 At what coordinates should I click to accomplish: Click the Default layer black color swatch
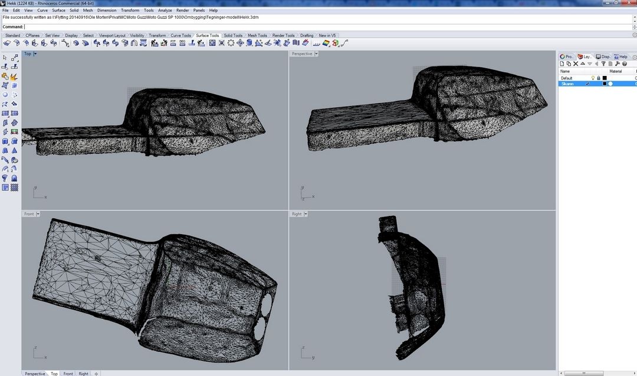click(x=605, y=78)
